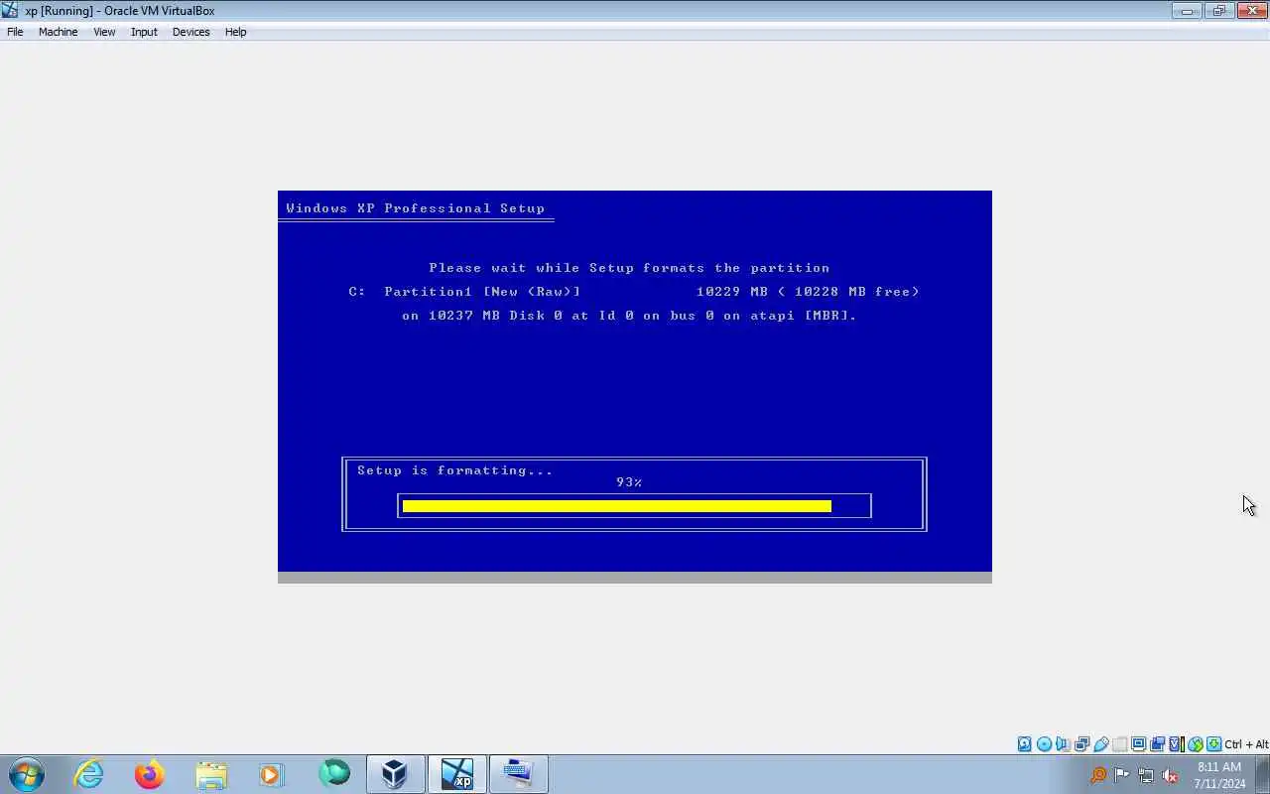This screenshot has height=794, width=1270.
Task: Click the 'Setup is formatting...' text
Action: coord(455,470)
